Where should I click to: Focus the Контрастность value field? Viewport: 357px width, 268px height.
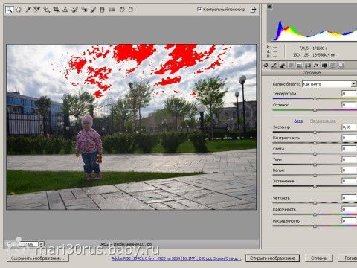pos(349,138)
